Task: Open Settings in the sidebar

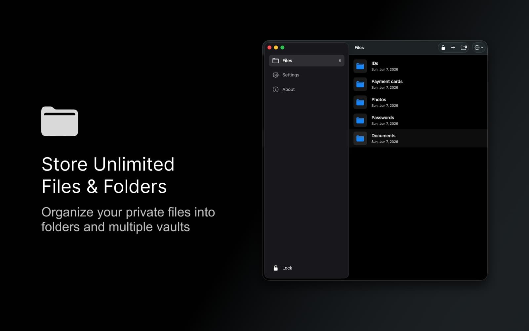Action: pyautogui.click(x=306, y=75)
